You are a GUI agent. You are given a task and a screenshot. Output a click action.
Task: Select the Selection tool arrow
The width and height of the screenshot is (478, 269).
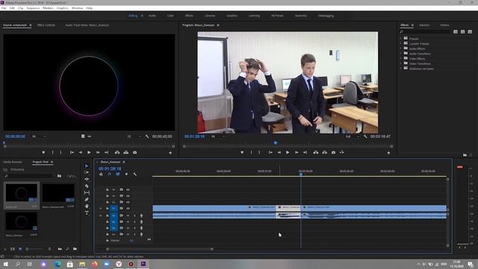pyautogui.click(x=87, y=166)
